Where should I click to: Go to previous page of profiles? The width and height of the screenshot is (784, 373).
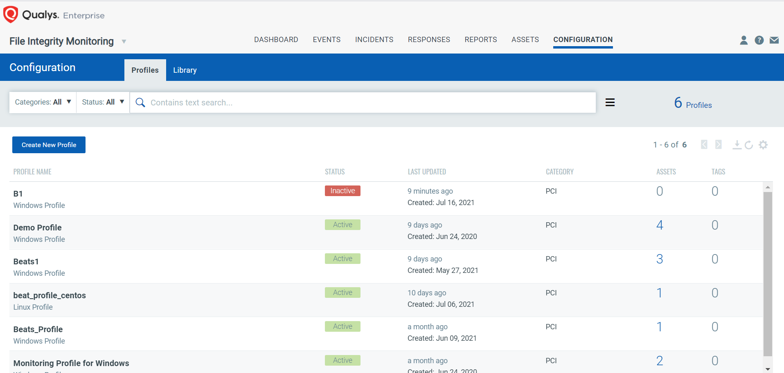[x=704, y=145]
